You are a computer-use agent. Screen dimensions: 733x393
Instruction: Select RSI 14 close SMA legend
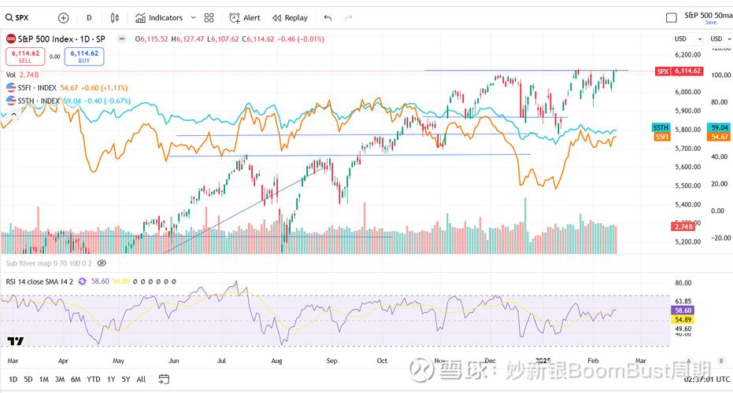39,281
